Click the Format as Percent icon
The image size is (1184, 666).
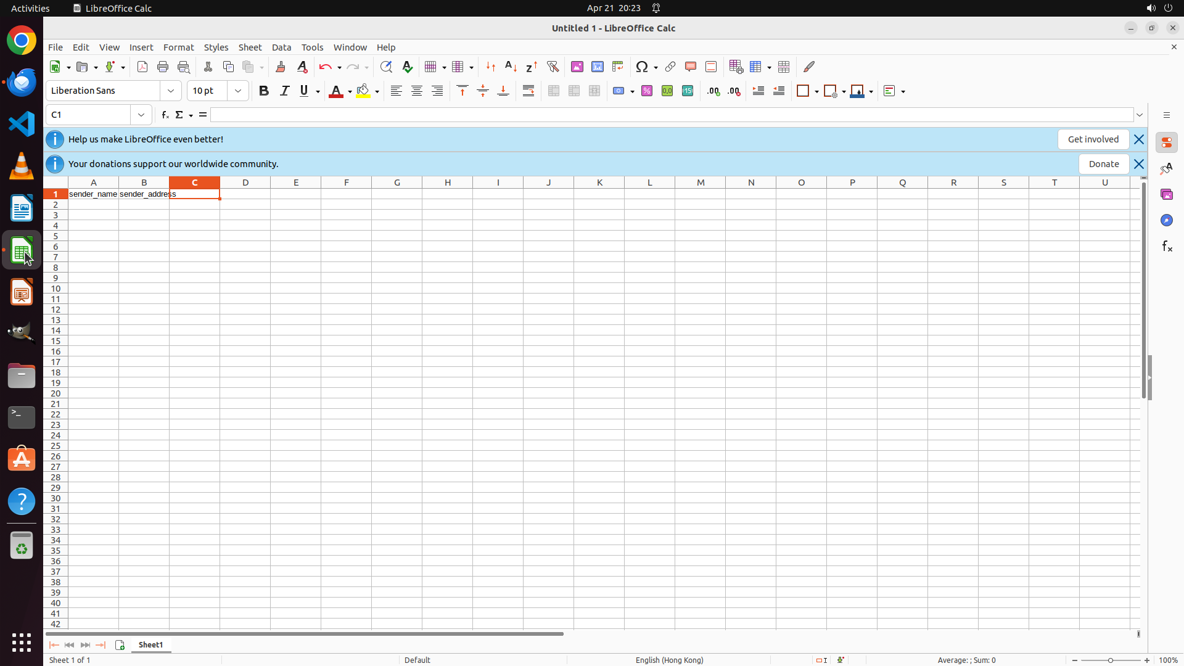(x=647, y=91)
